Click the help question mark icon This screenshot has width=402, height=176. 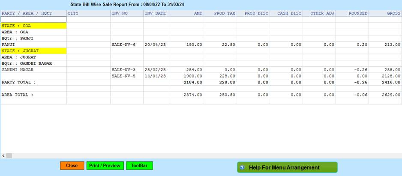242,167
